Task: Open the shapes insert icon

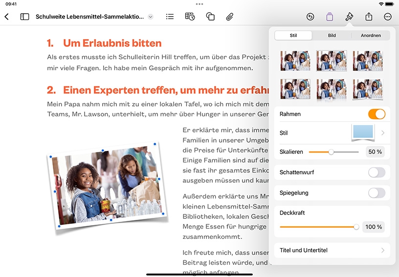Action: (x=210, y=17)
